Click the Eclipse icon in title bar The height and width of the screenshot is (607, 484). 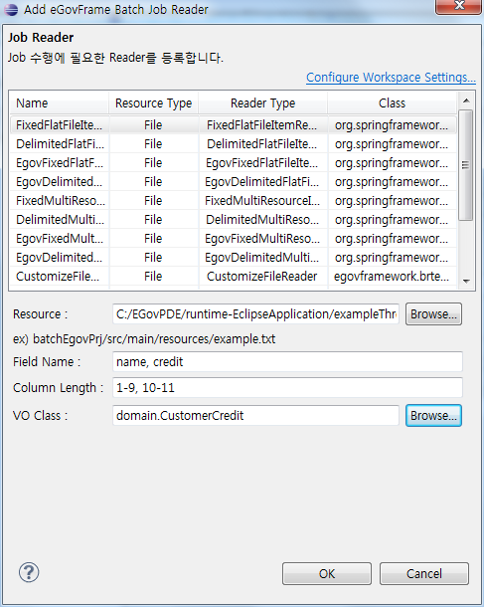tap(11, 9)
